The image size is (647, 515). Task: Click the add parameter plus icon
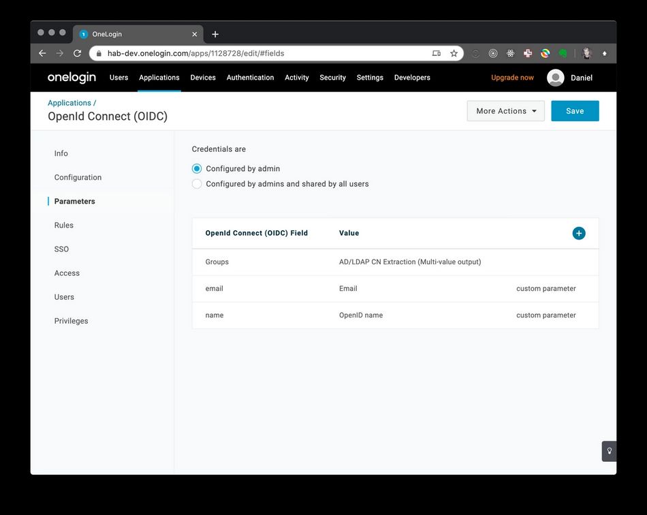578,233
